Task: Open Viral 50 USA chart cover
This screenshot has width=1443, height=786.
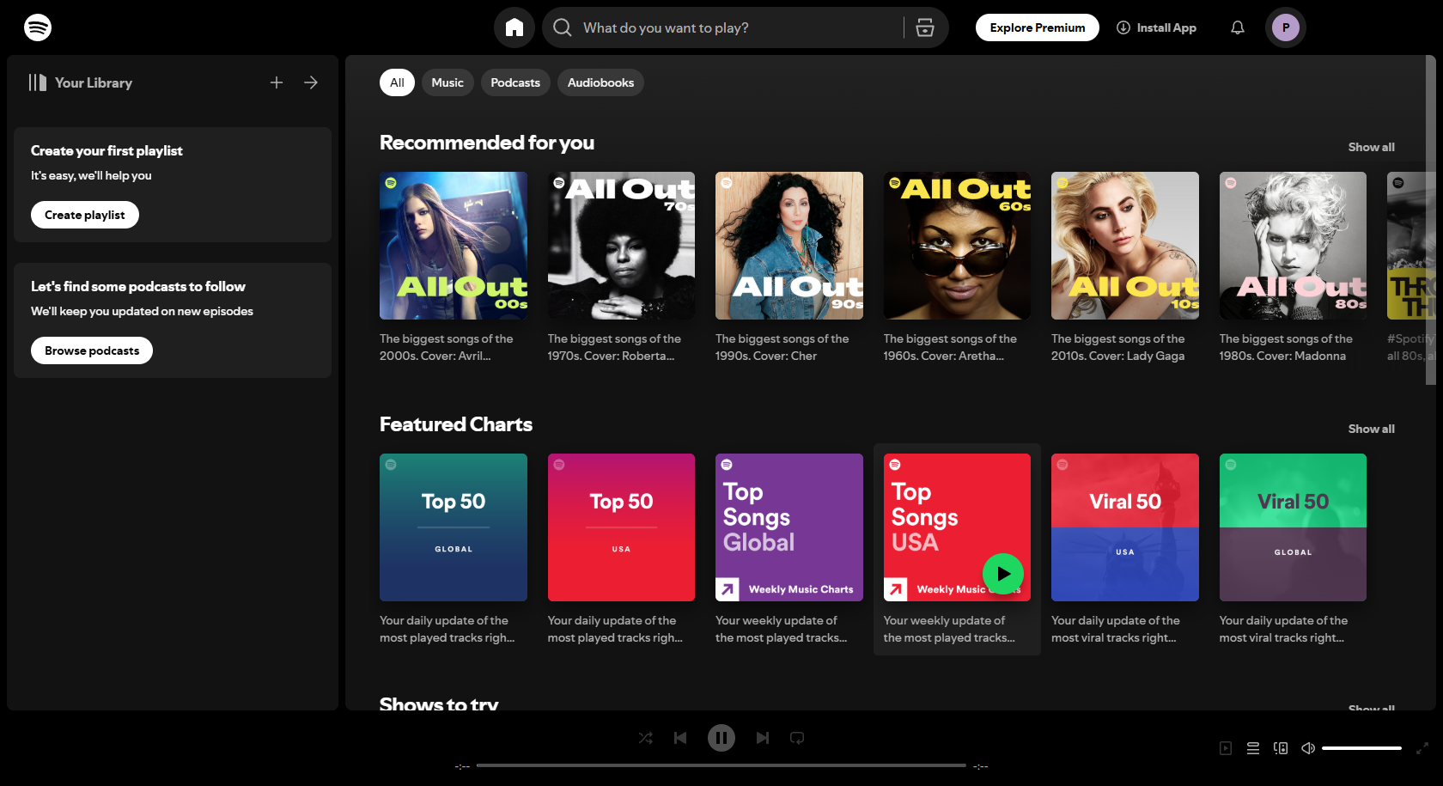Action: (x=1125, y=527)
